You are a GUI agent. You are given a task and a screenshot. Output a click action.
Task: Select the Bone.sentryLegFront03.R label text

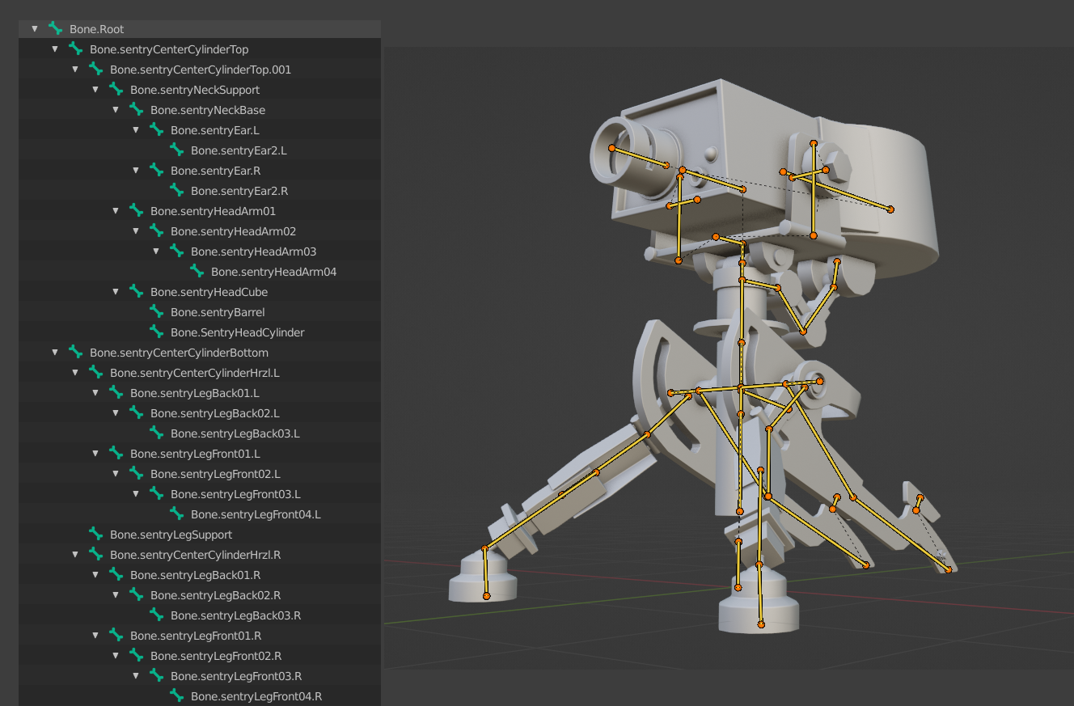tap(236, 676)
